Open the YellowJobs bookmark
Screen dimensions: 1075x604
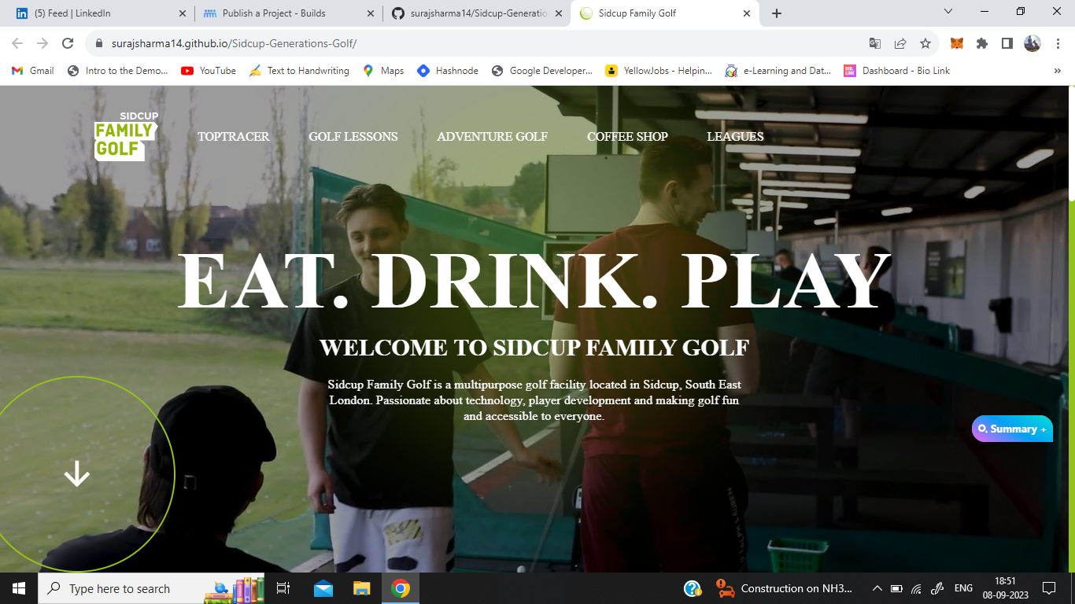[659, 70]
